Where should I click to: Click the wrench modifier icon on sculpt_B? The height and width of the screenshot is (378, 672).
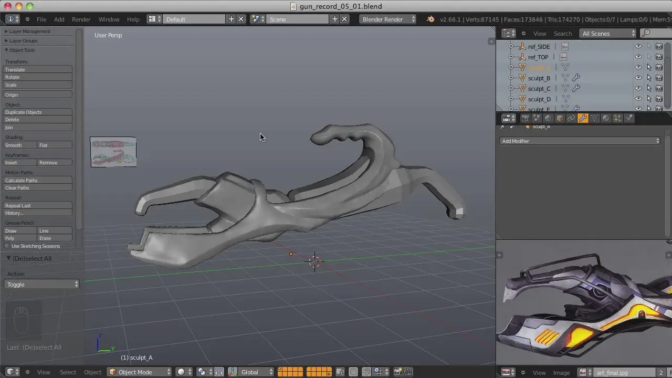(x=576, y=78)
